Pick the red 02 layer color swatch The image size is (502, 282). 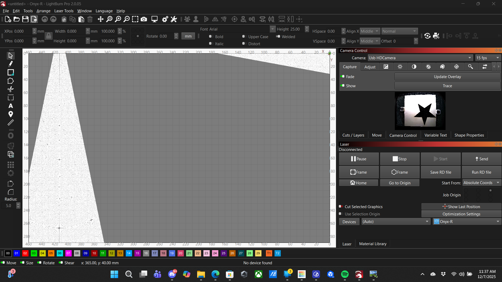[x=25, y=253]
